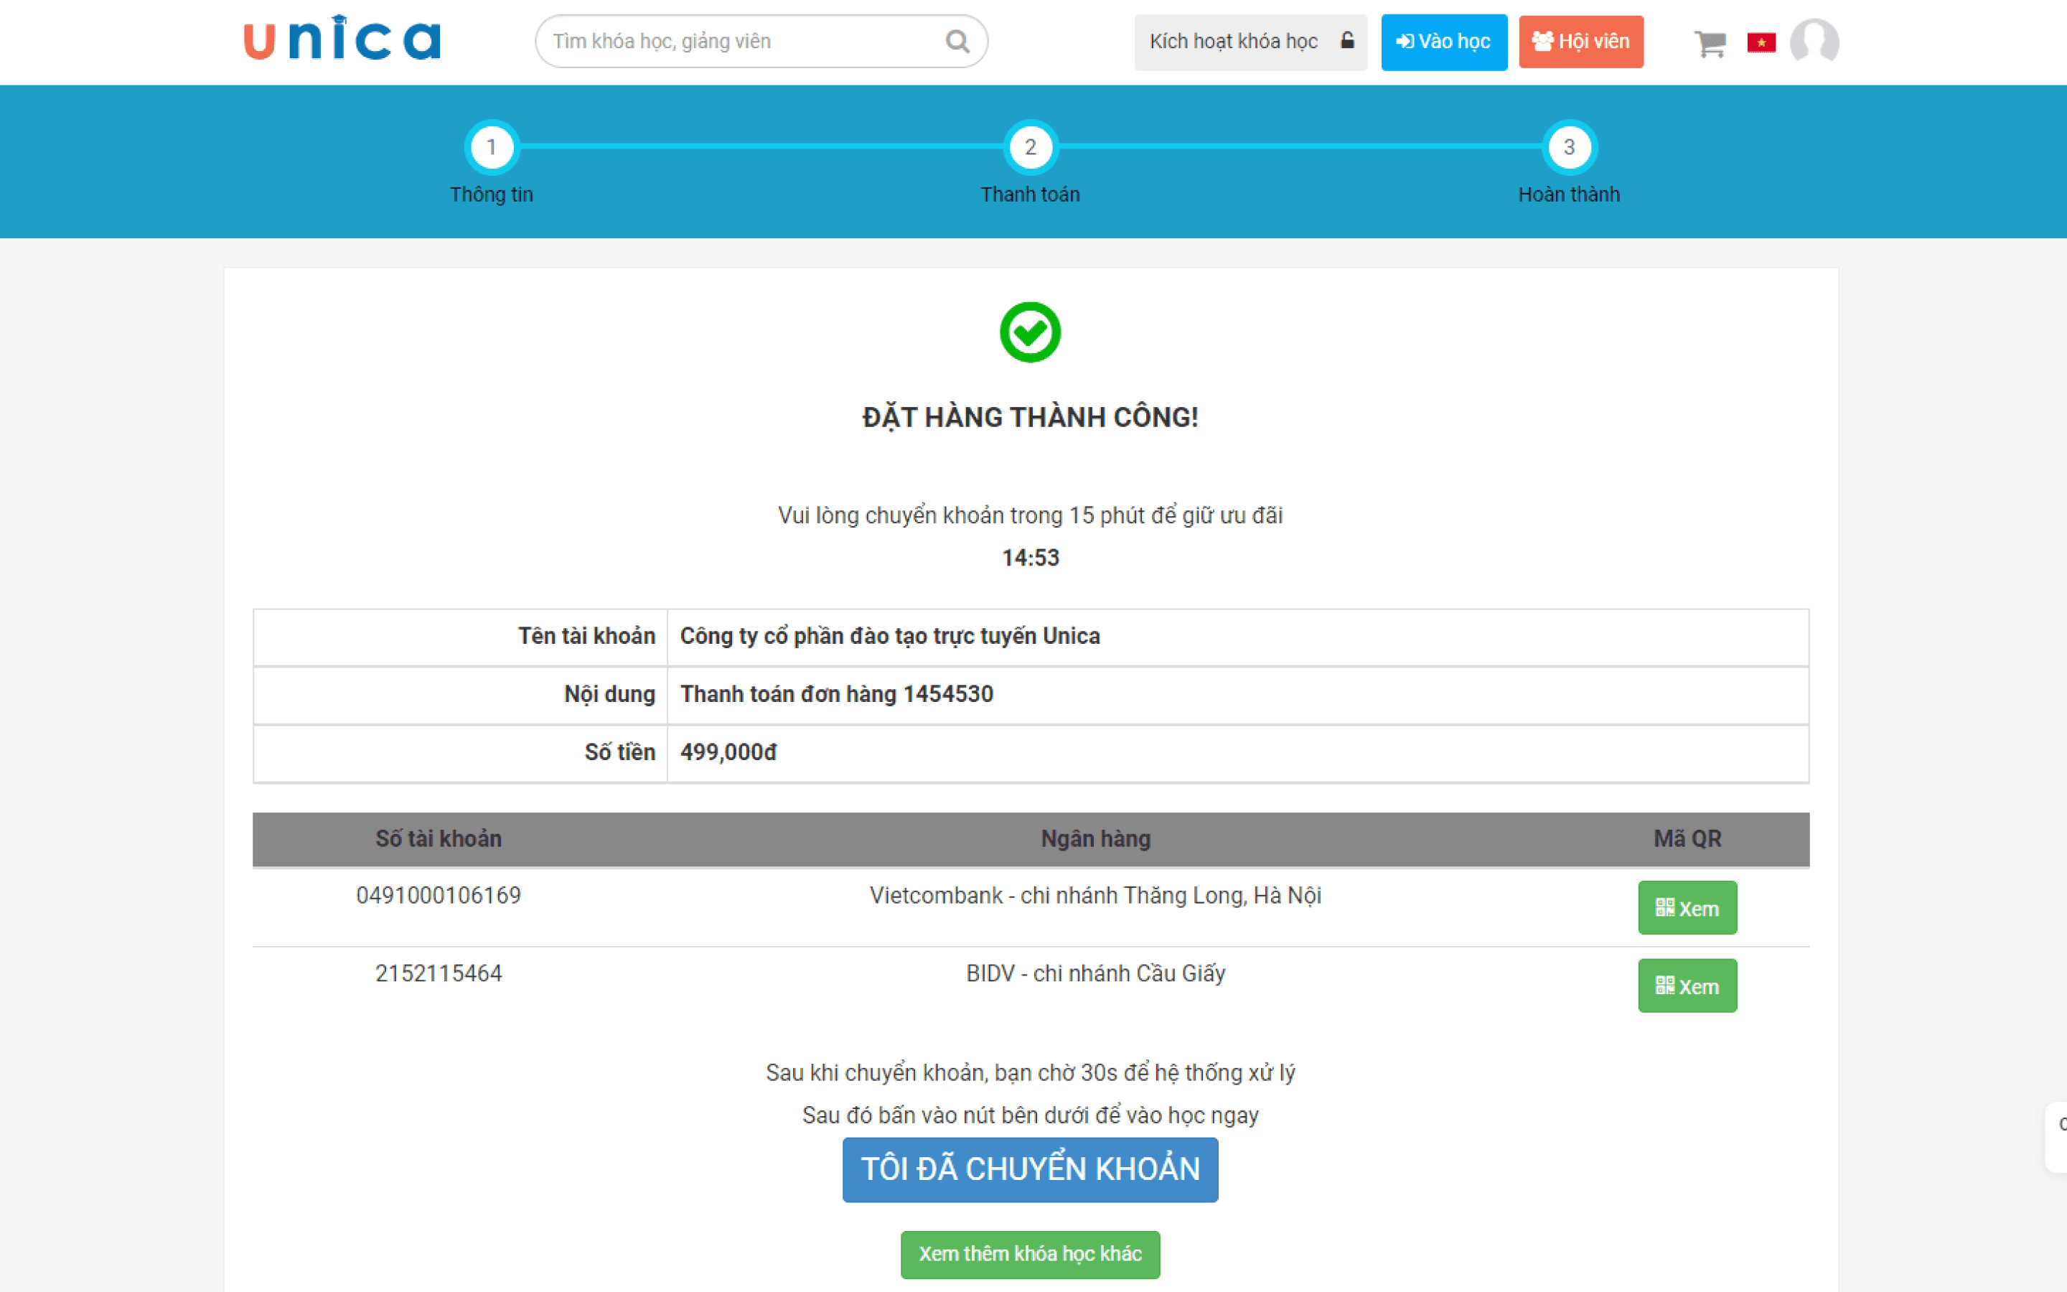View QR code for BIDV account

[x=1687, y=986]
